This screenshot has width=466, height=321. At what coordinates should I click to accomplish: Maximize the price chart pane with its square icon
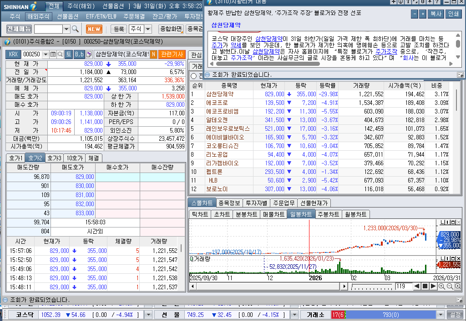(454, 222)
